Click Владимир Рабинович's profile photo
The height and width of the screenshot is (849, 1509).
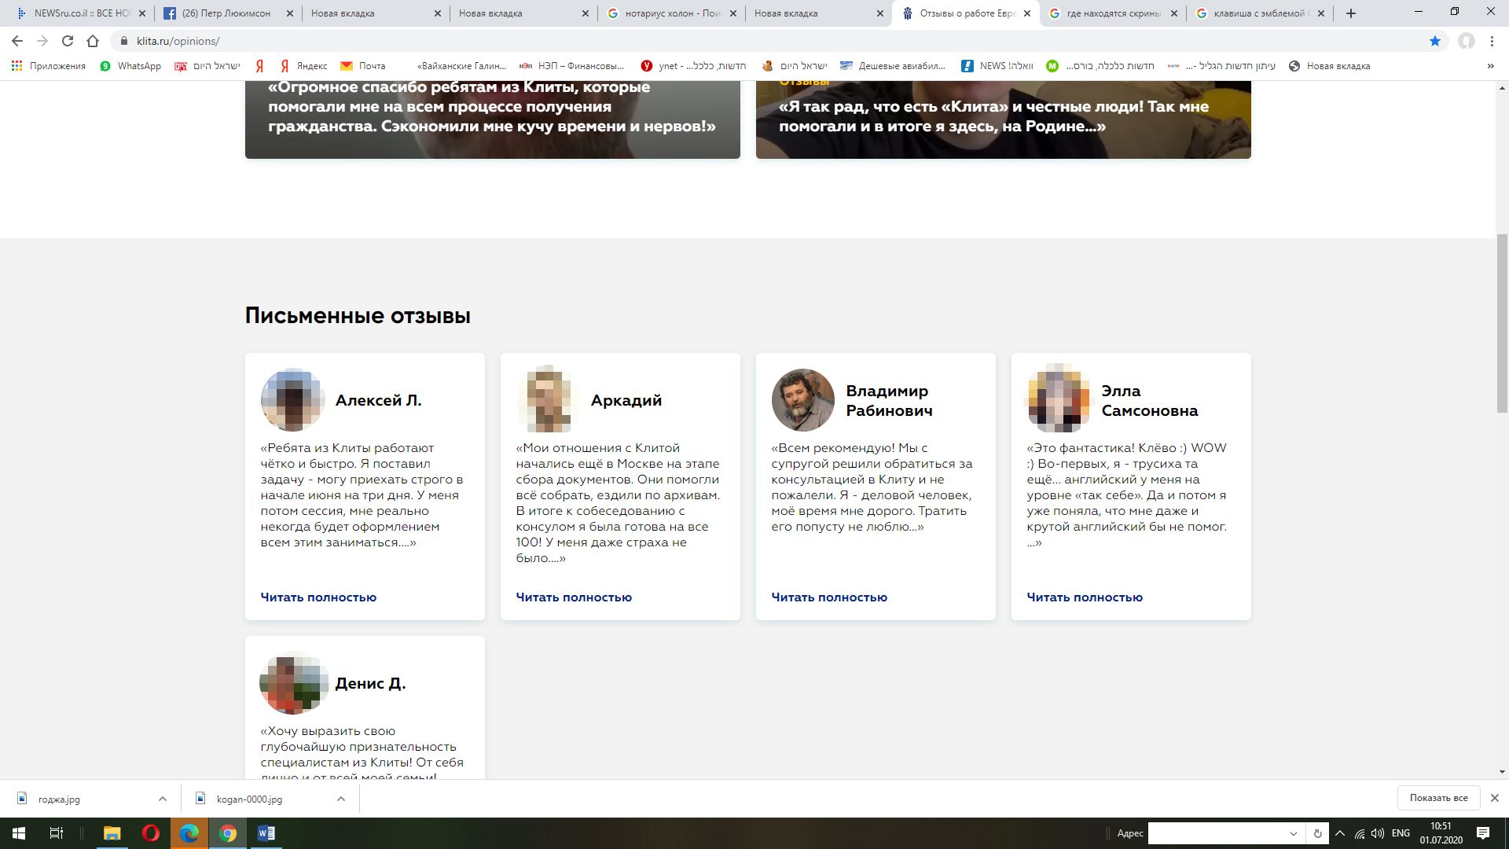coord(802,400)
